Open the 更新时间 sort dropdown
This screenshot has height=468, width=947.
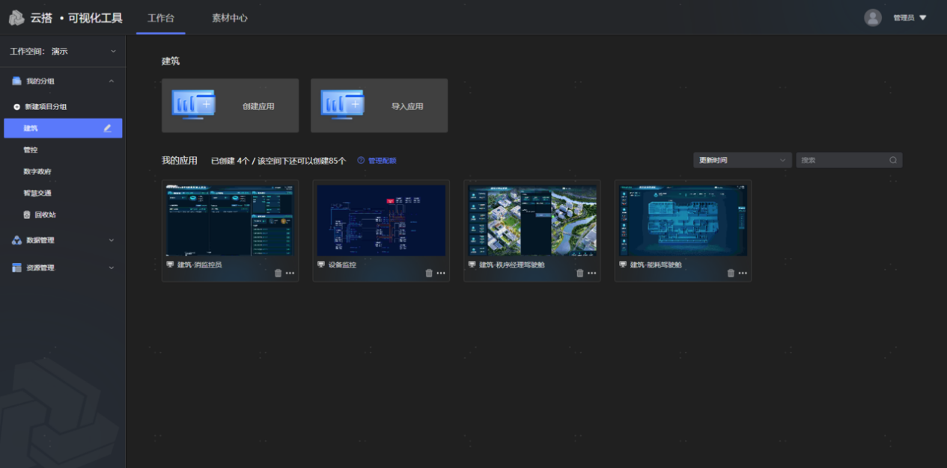pyautogui.click(x=742, y=160)
